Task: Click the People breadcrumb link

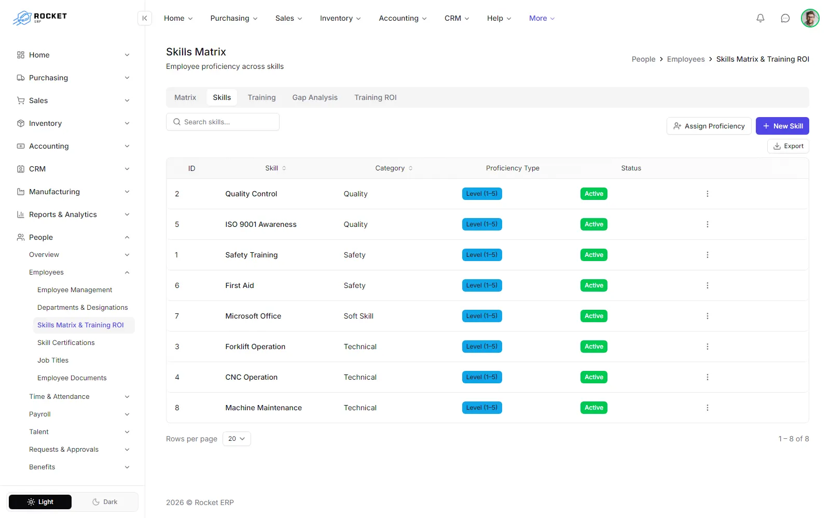Action: point(643,59)
